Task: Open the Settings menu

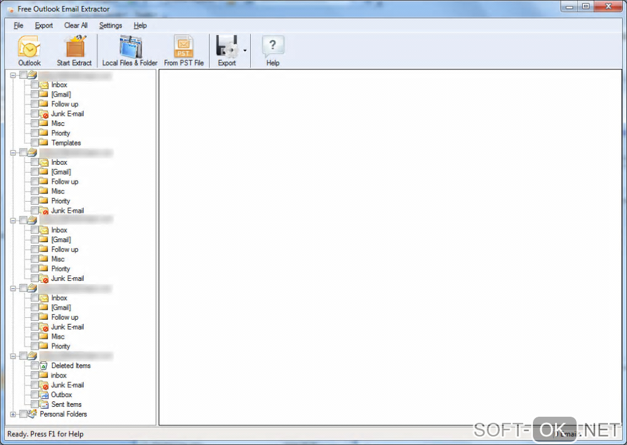Action: pyautogui.click(x=111, y=25)
